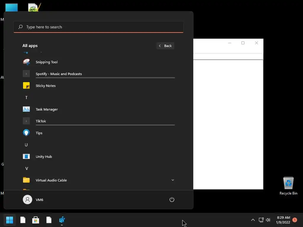303x227 pixels.
Task: Jump to letter T section header
Action: tap(26, 98)
